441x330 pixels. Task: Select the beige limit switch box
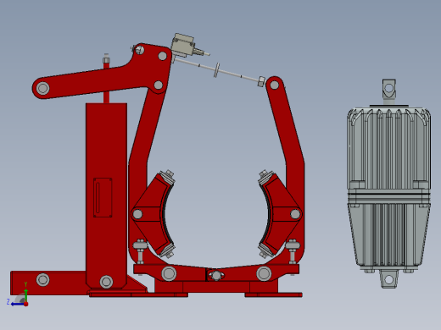pyautogui.click(x=183, y=44)
